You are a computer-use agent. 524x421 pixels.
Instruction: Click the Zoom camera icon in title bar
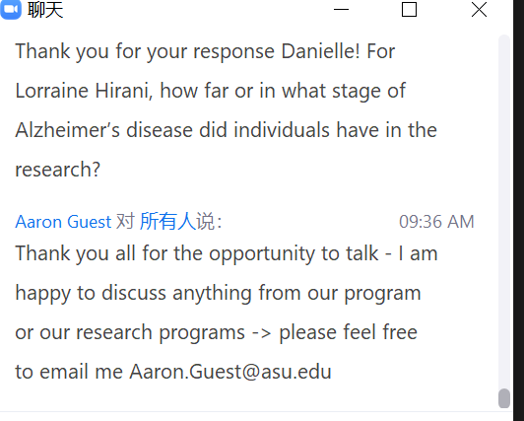11,9
